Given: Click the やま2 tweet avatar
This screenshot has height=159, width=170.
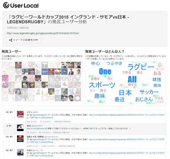Looking at the screenshot, I should (x=20, y=152).
